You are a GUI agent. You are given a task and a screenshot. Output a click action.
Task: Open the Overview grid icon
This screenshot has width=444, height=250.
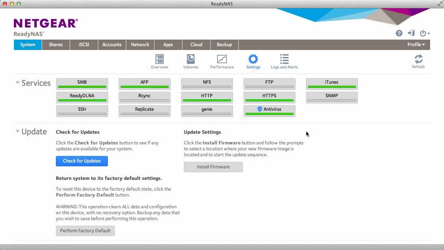[160, 59]
